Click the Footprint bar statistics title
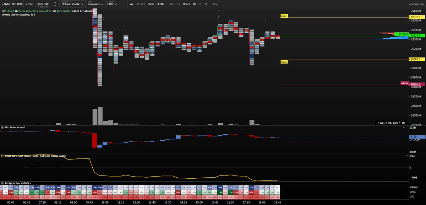Image resolution: width=426 pixels, height=205 pixels. tap(18, 183)
